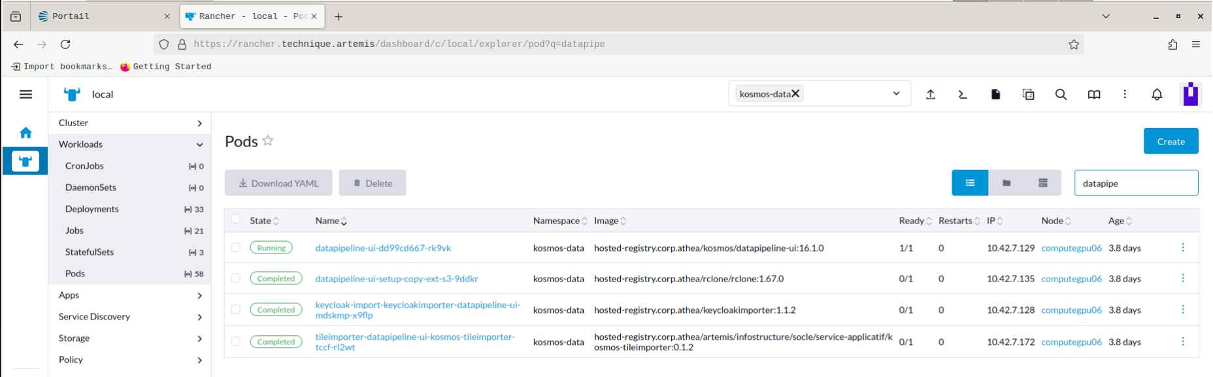The height and width of the screenshot is (377, 1213).
Task: Check the keycloak-import pod row checkbox
Action: click(x=236, y=310)
